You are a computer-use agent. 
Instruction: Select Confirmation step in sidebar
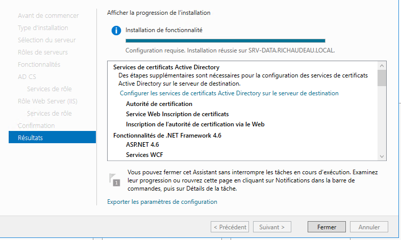coord(36,126)
